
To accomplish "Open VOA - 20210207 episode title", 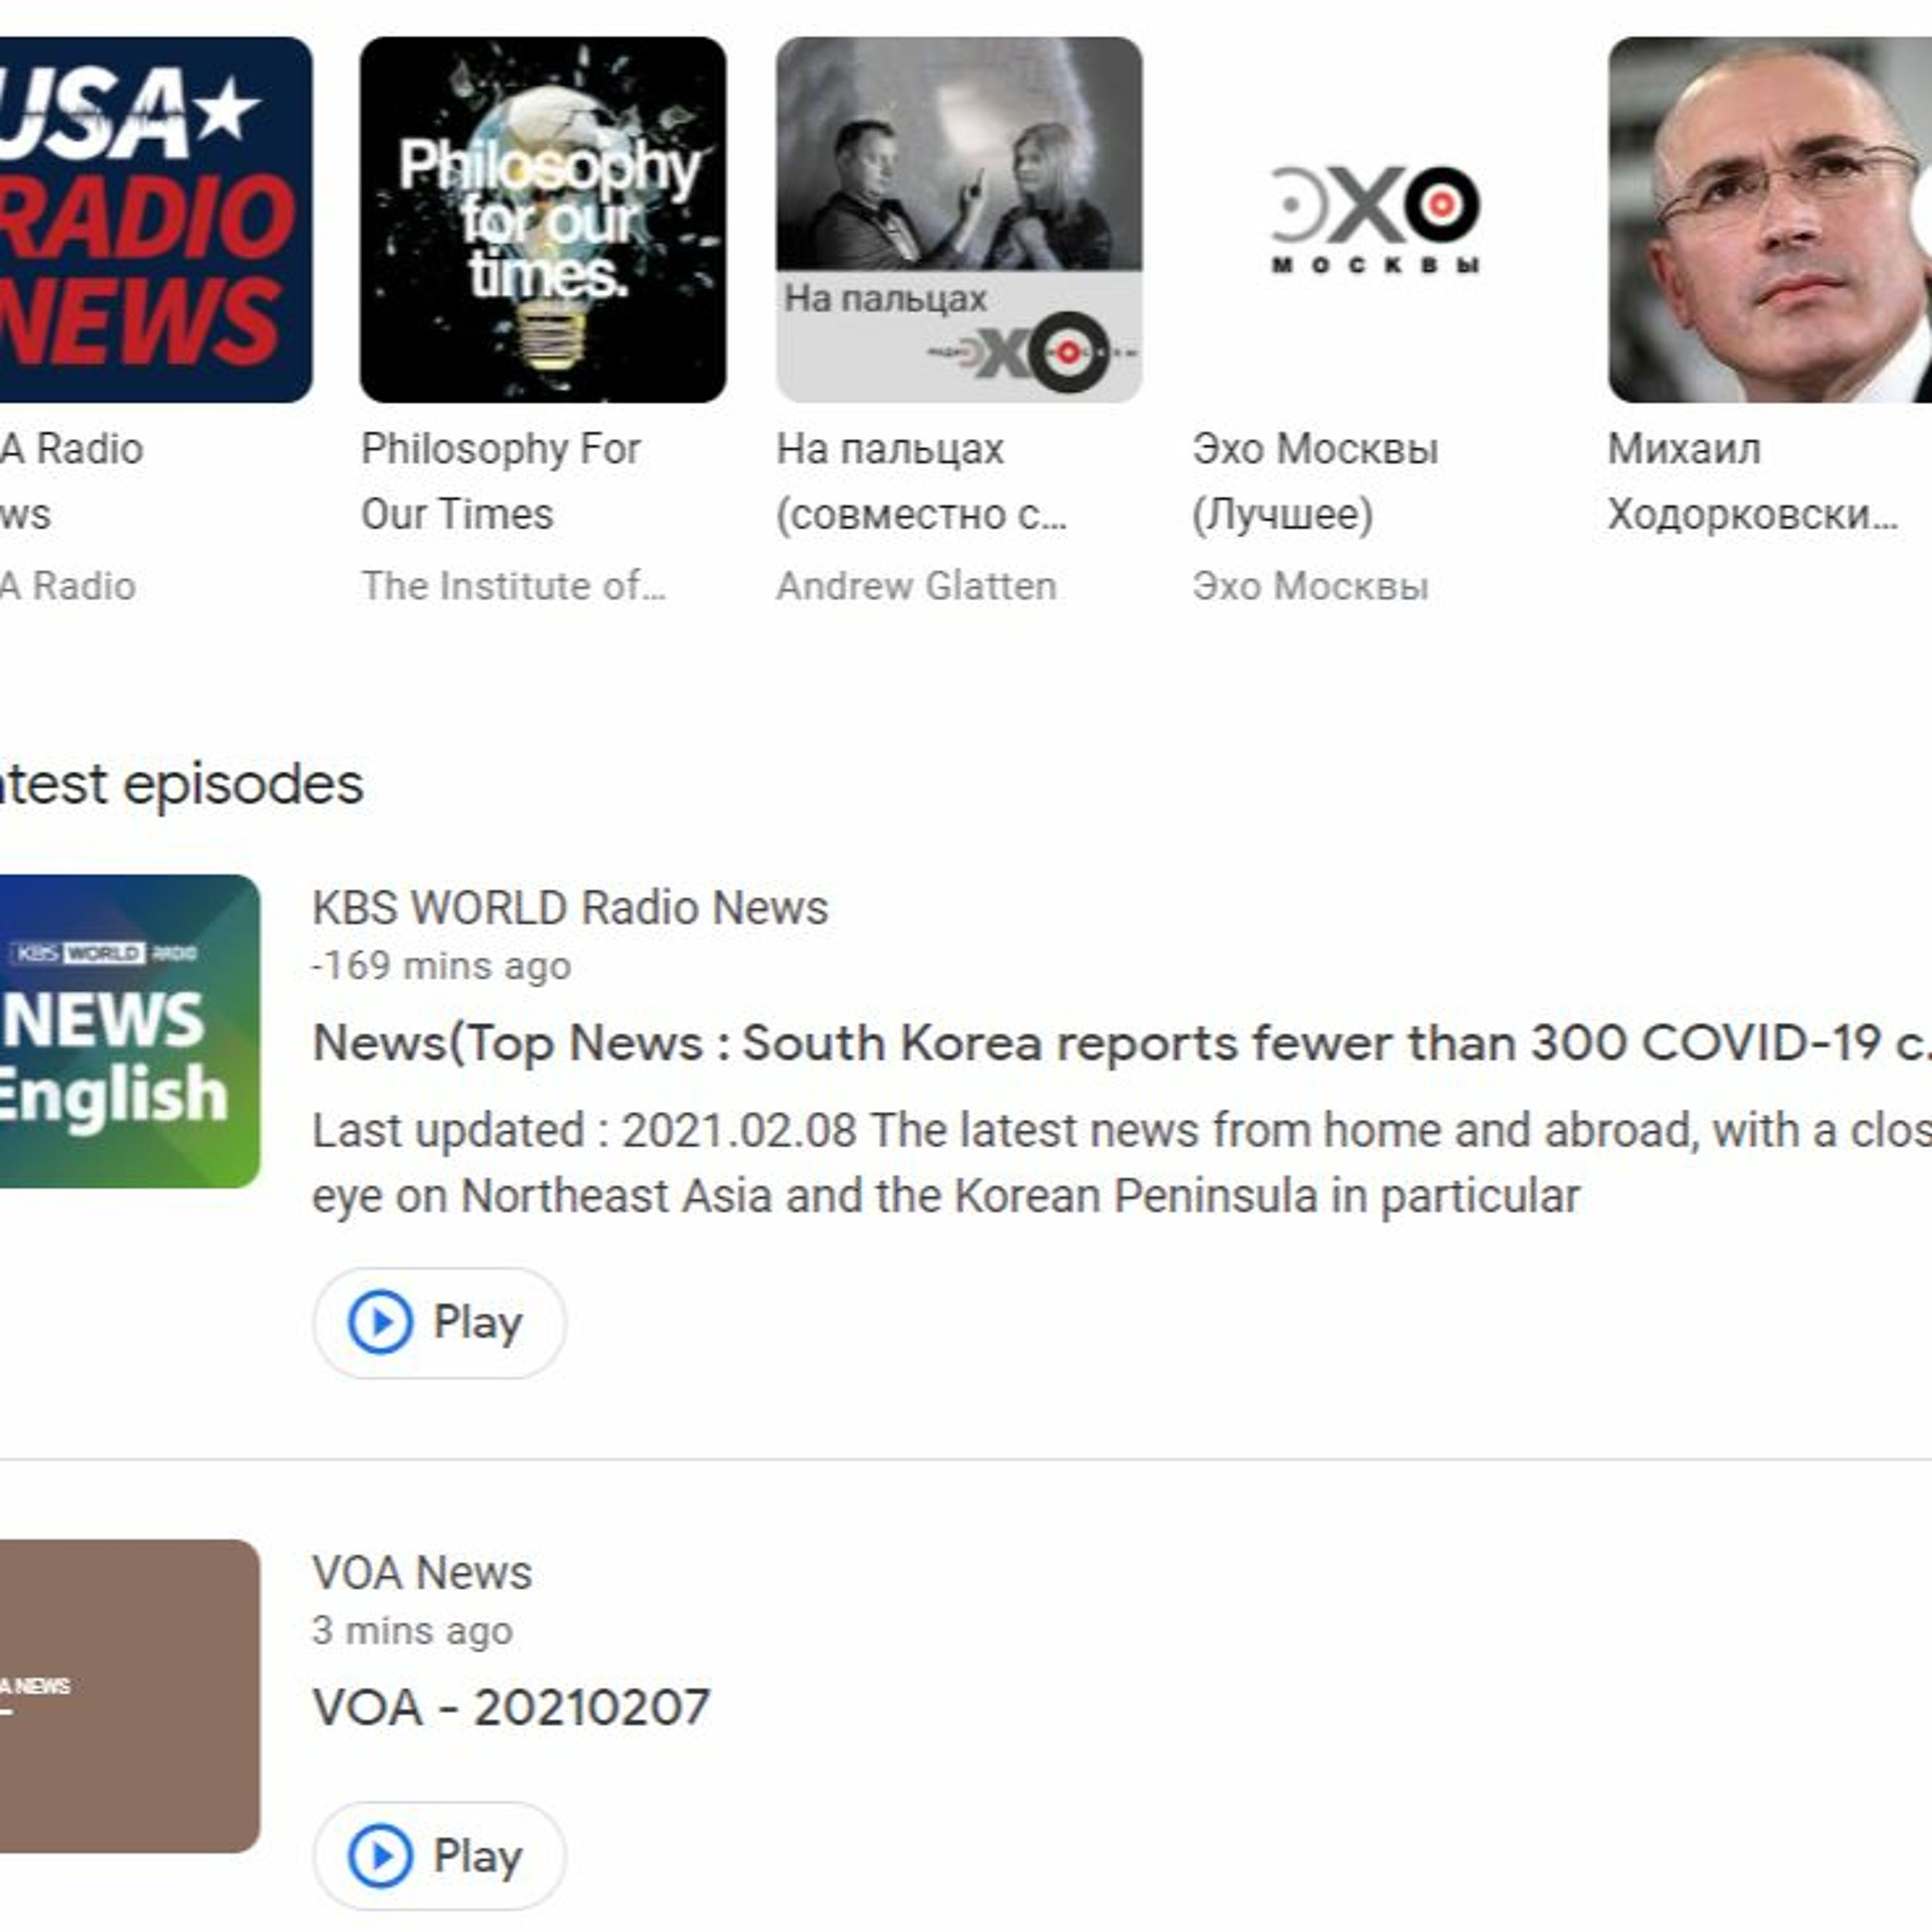I will click(x=511, y=1707).
